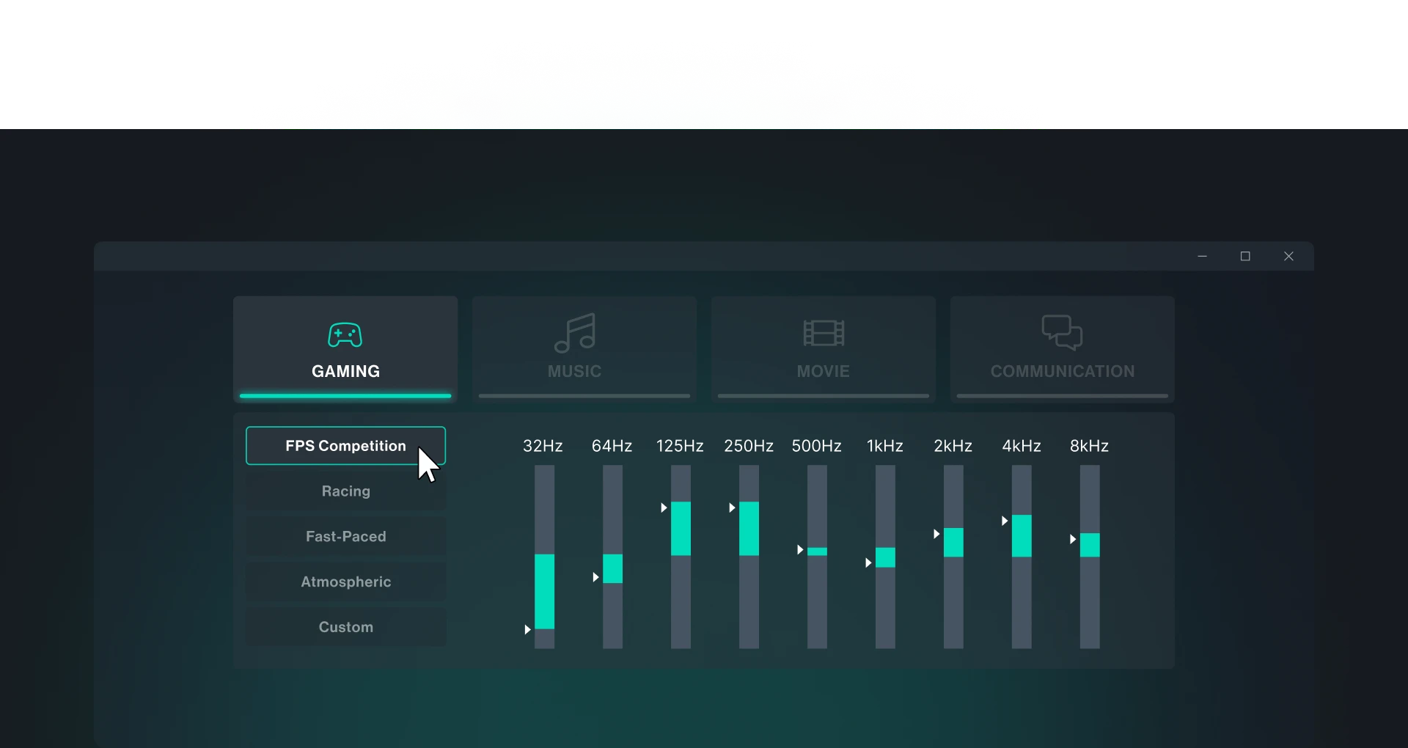Click the chat bubbles Communication icon
Viewport: 1408px width, 748px height.
click(1062, 332)
